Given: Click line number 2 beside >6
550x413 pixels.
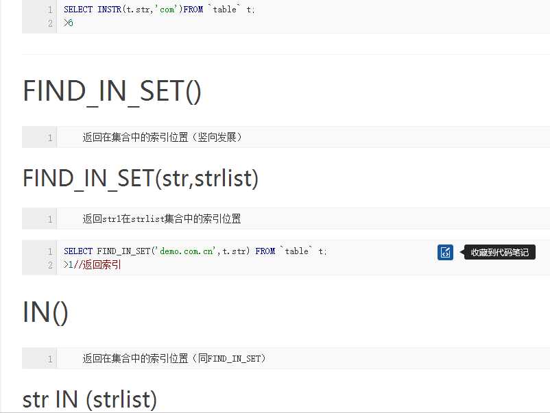Looking at the screenshot, I should [50, 23].
